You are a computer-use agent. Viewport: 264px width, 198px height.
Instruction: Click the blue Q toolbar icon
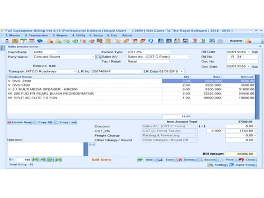151,41
